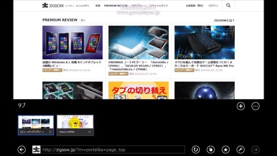277x156 pixels.
Task: Click the PREMIUM REVIEW section heading
Action: [60, 20]
